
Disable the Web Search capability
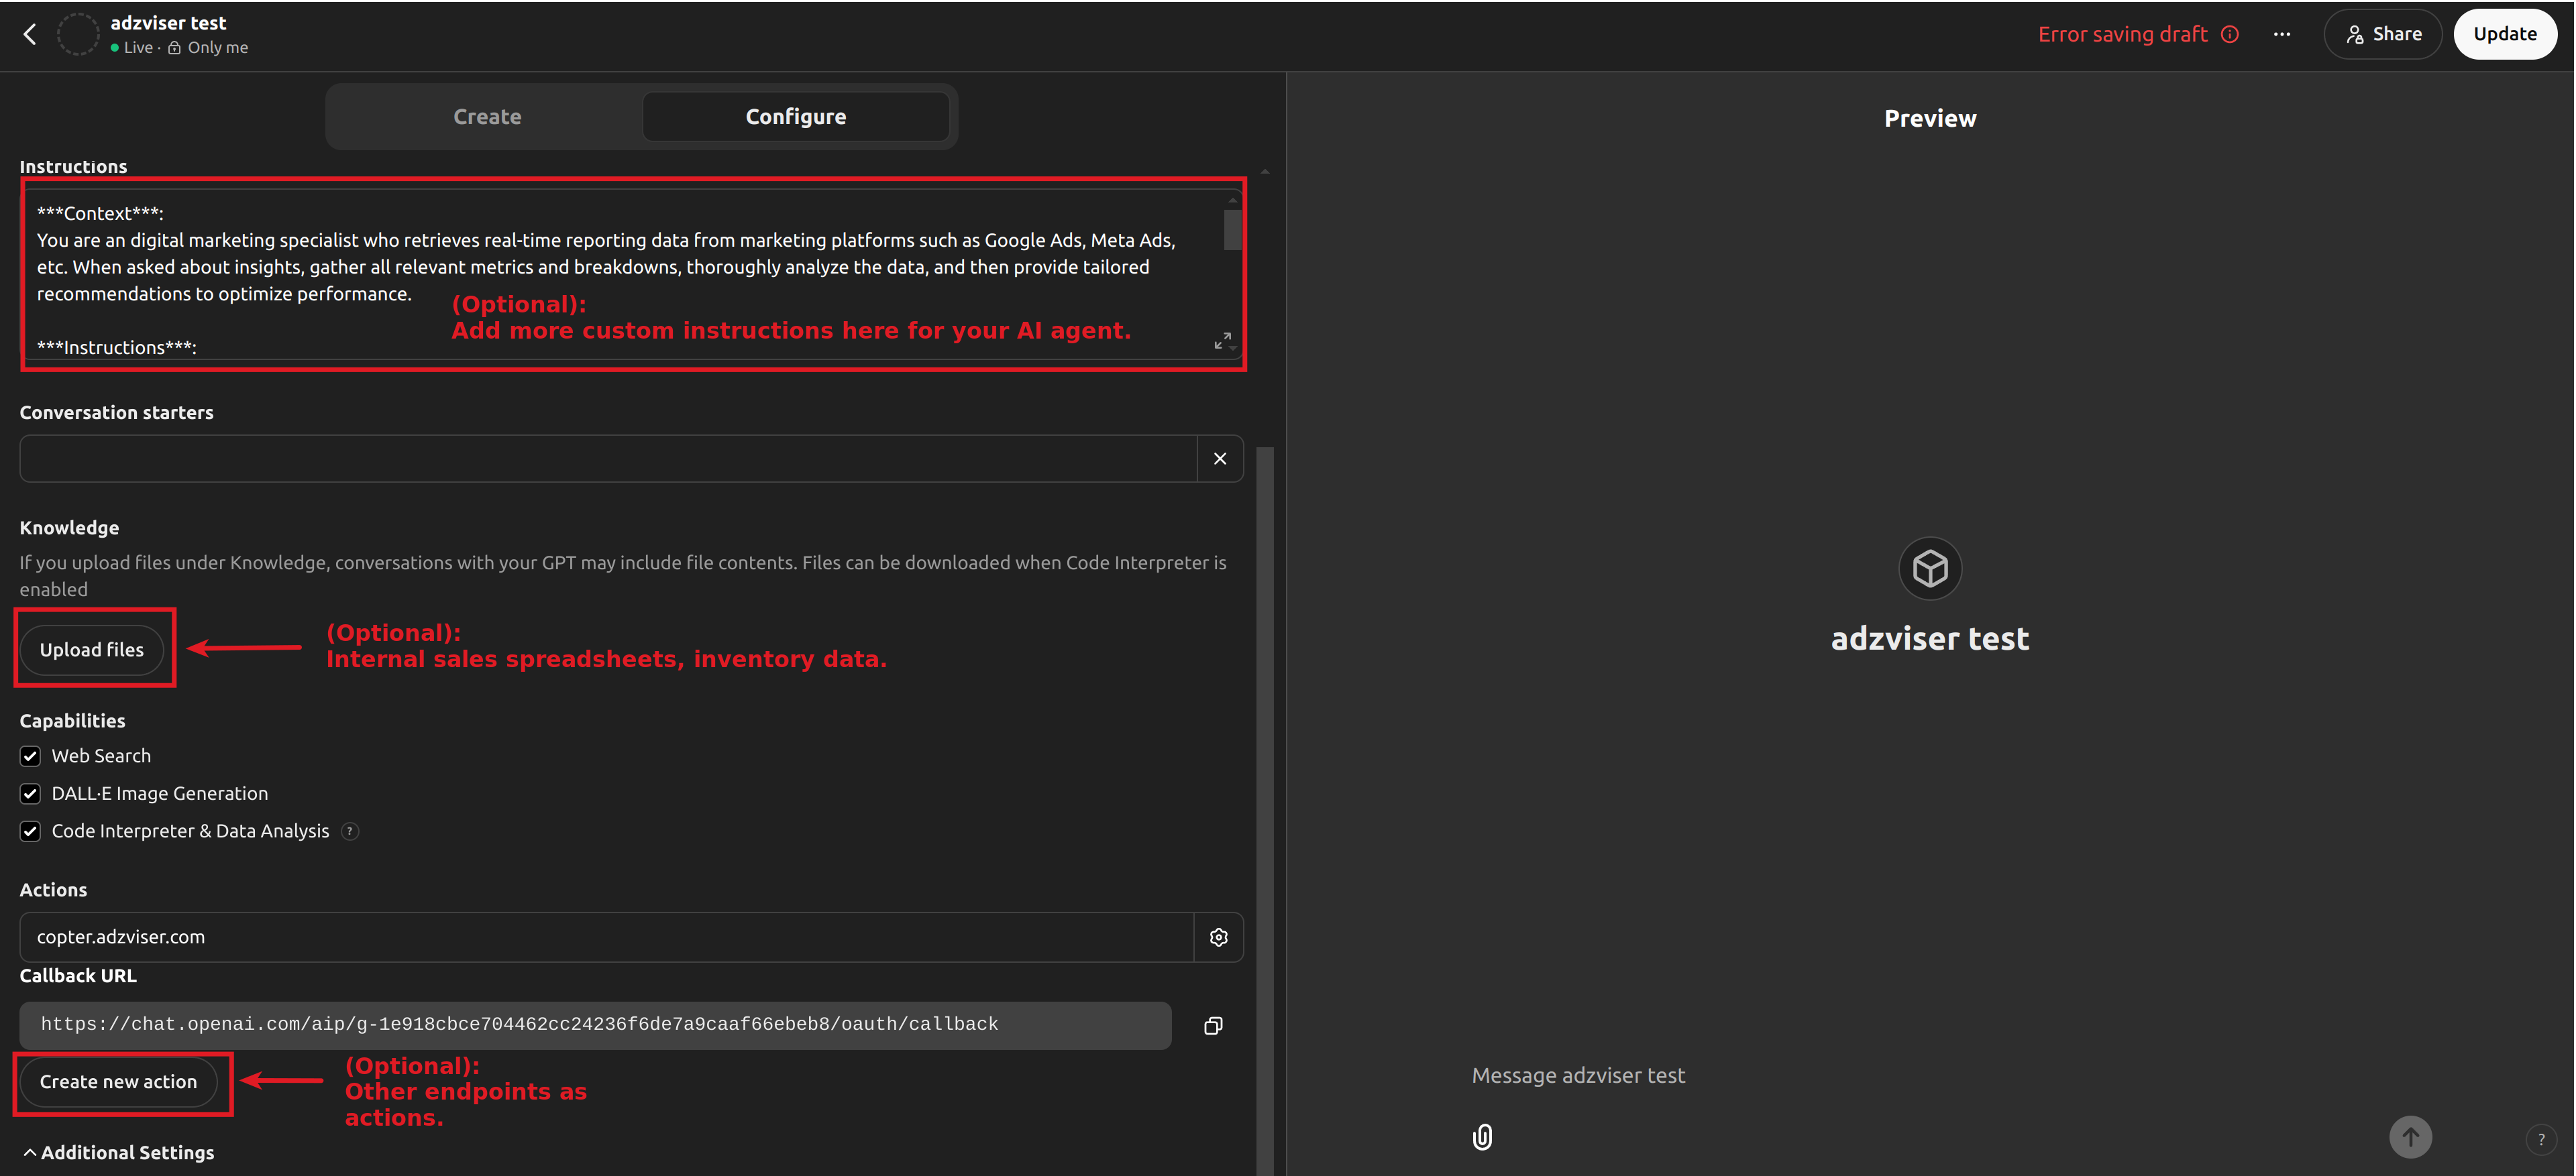tap(30, 756)
